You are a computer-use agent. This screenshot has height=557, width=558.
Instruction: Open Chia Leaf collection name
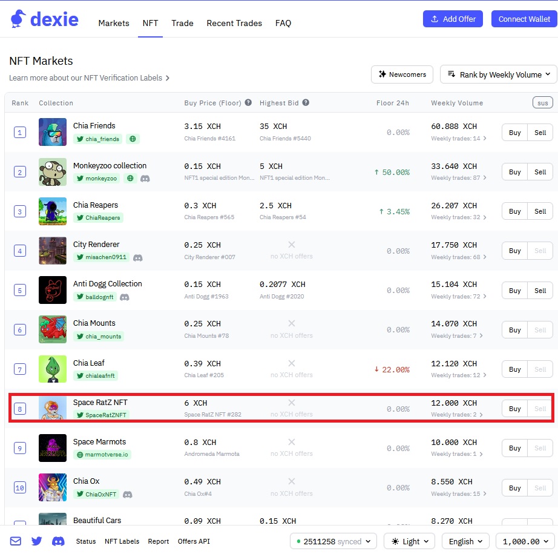click(88, 363)
